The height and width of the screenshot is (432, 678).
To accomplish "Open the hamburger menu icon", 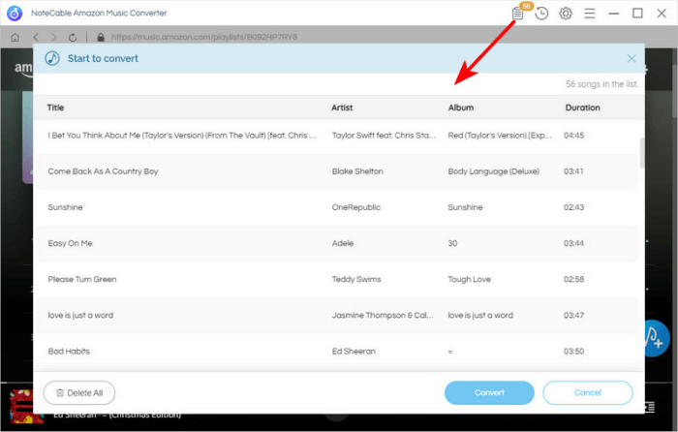I will pyautogui.click(x=589, y=14).
